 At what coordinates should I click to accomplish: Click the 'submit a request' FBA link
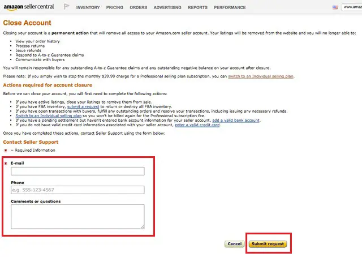[83, 106]
